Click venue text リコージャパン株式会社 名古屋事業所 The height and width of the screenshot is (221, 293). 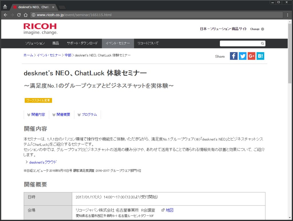pyautogui.click(x=107, y=210)
